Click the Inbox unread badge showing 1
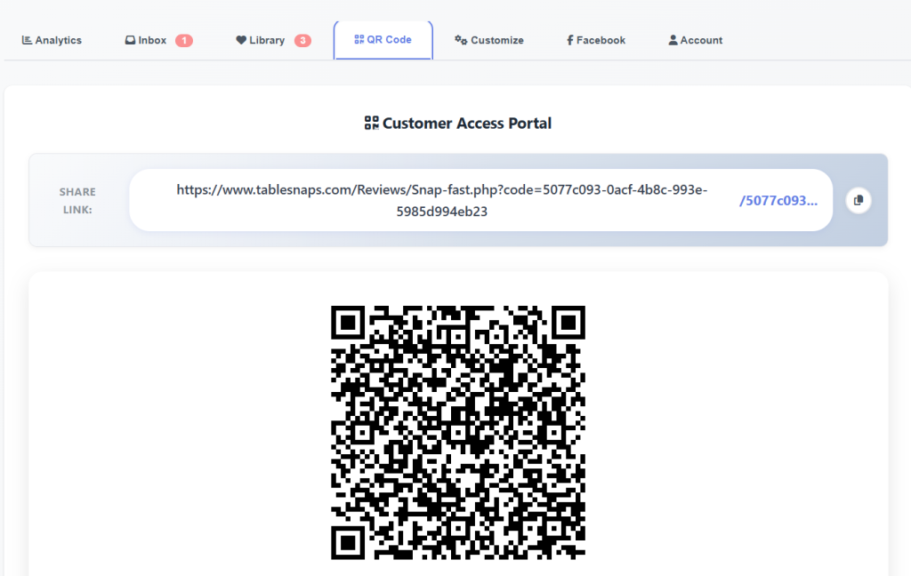The image size is (911, 576). tap(184, 40)
